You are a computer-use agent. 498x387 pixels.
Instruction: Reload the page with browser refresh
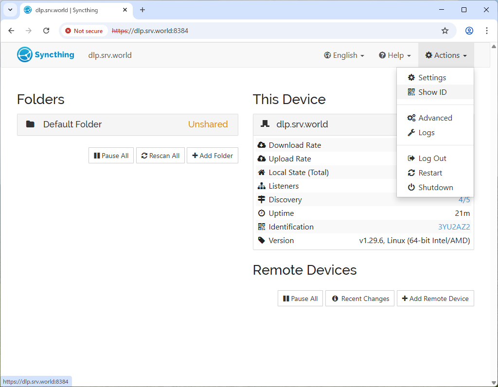(46, 31)
